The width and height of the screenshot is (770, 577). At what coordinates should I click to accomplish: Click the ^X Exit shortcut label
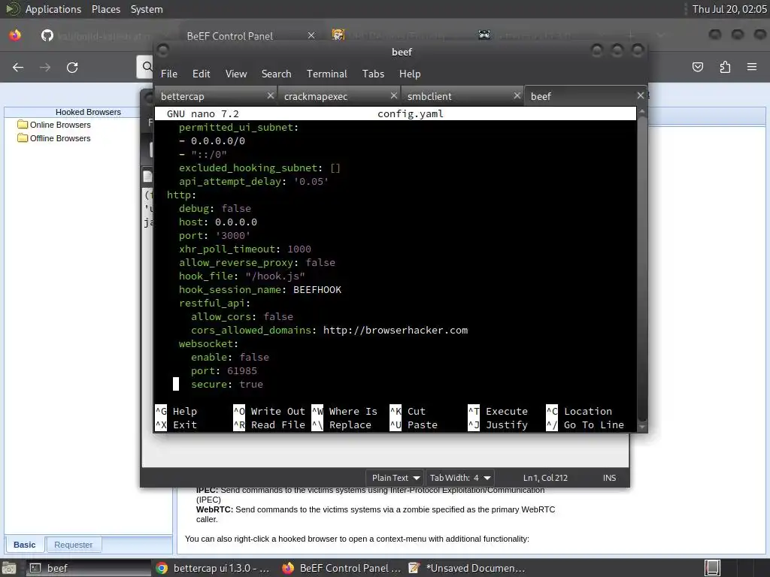click(176, 425)
